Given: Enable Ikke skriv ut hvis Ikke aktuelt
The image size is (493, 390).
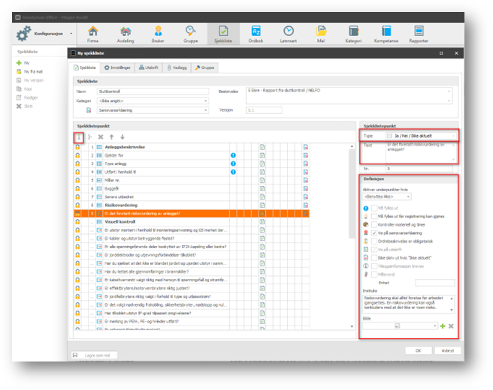Looking at the screenshot, I should click(374, 258).
